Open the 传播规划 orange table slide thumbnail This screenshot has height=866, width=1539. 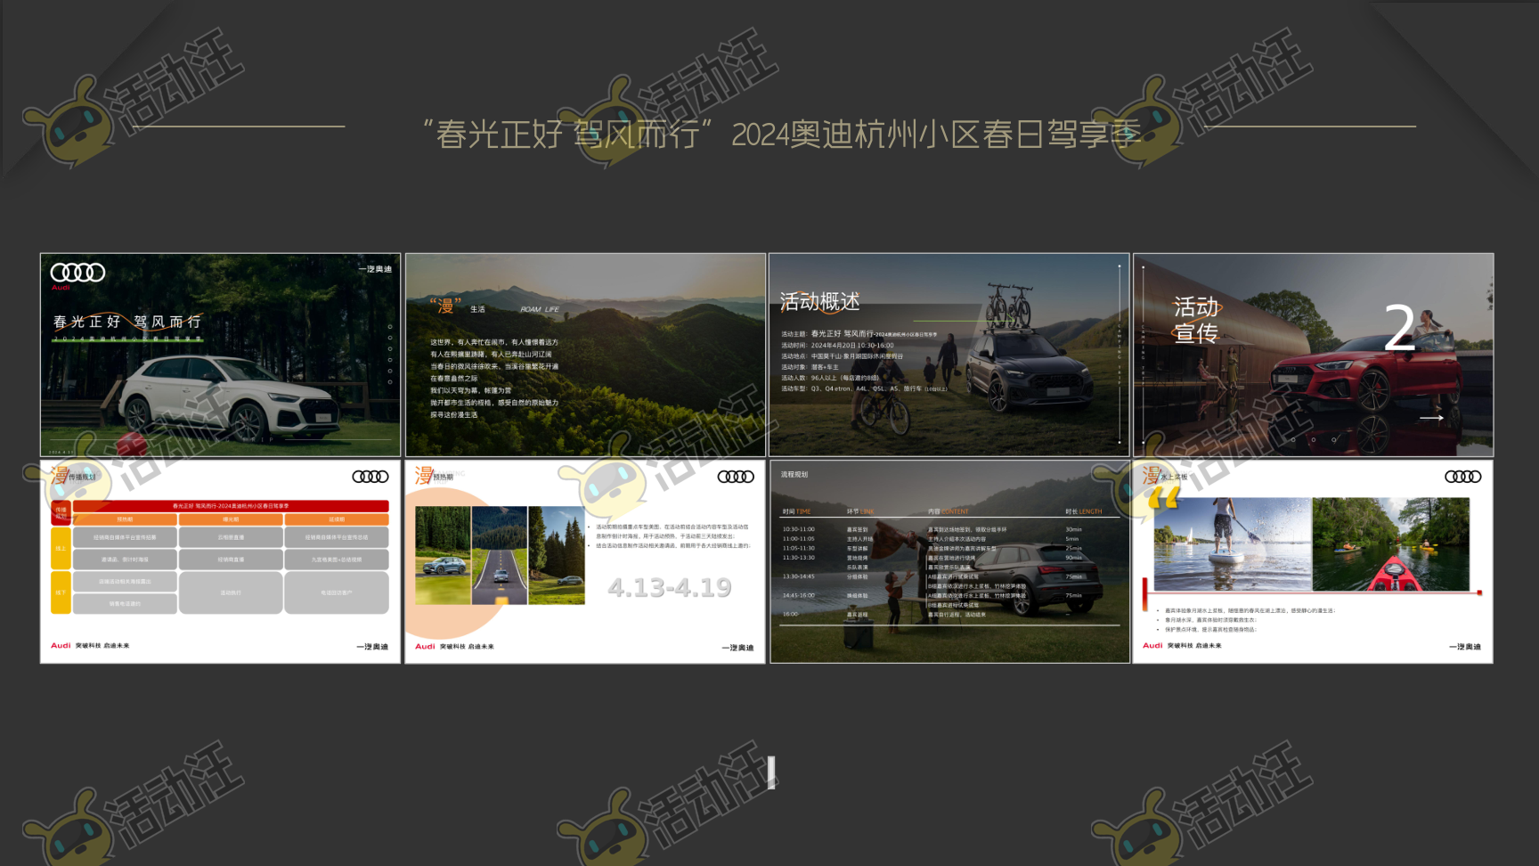click(x=220, y=561)
